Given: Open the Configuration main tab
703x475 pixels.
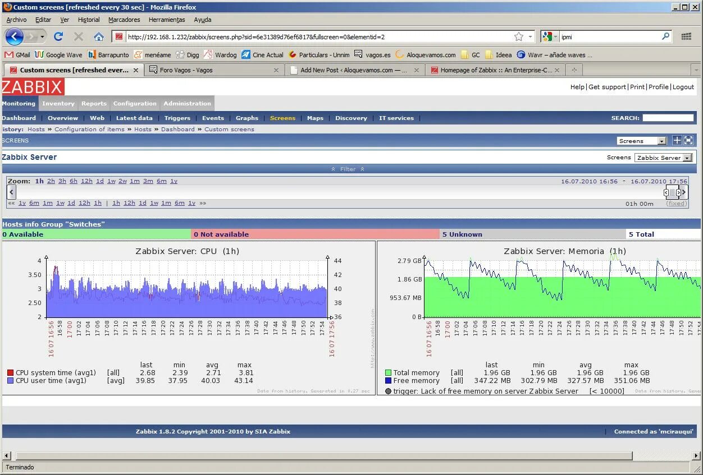Looking at the screenshot, I should [x=135, y=103].
